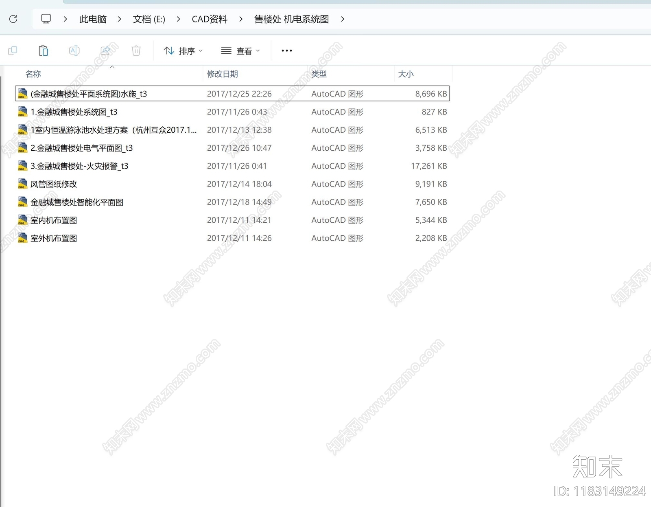Select DWG icon of (金融城售楼处平面系统图)水施_t3
651x507 pixels.
click(22, 94)
